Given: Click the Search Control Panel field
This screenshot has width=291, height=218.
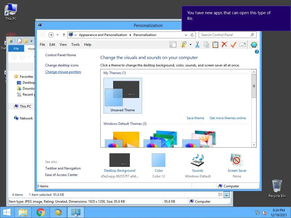Looking at the screenshot, I should [x=228, y=35].
